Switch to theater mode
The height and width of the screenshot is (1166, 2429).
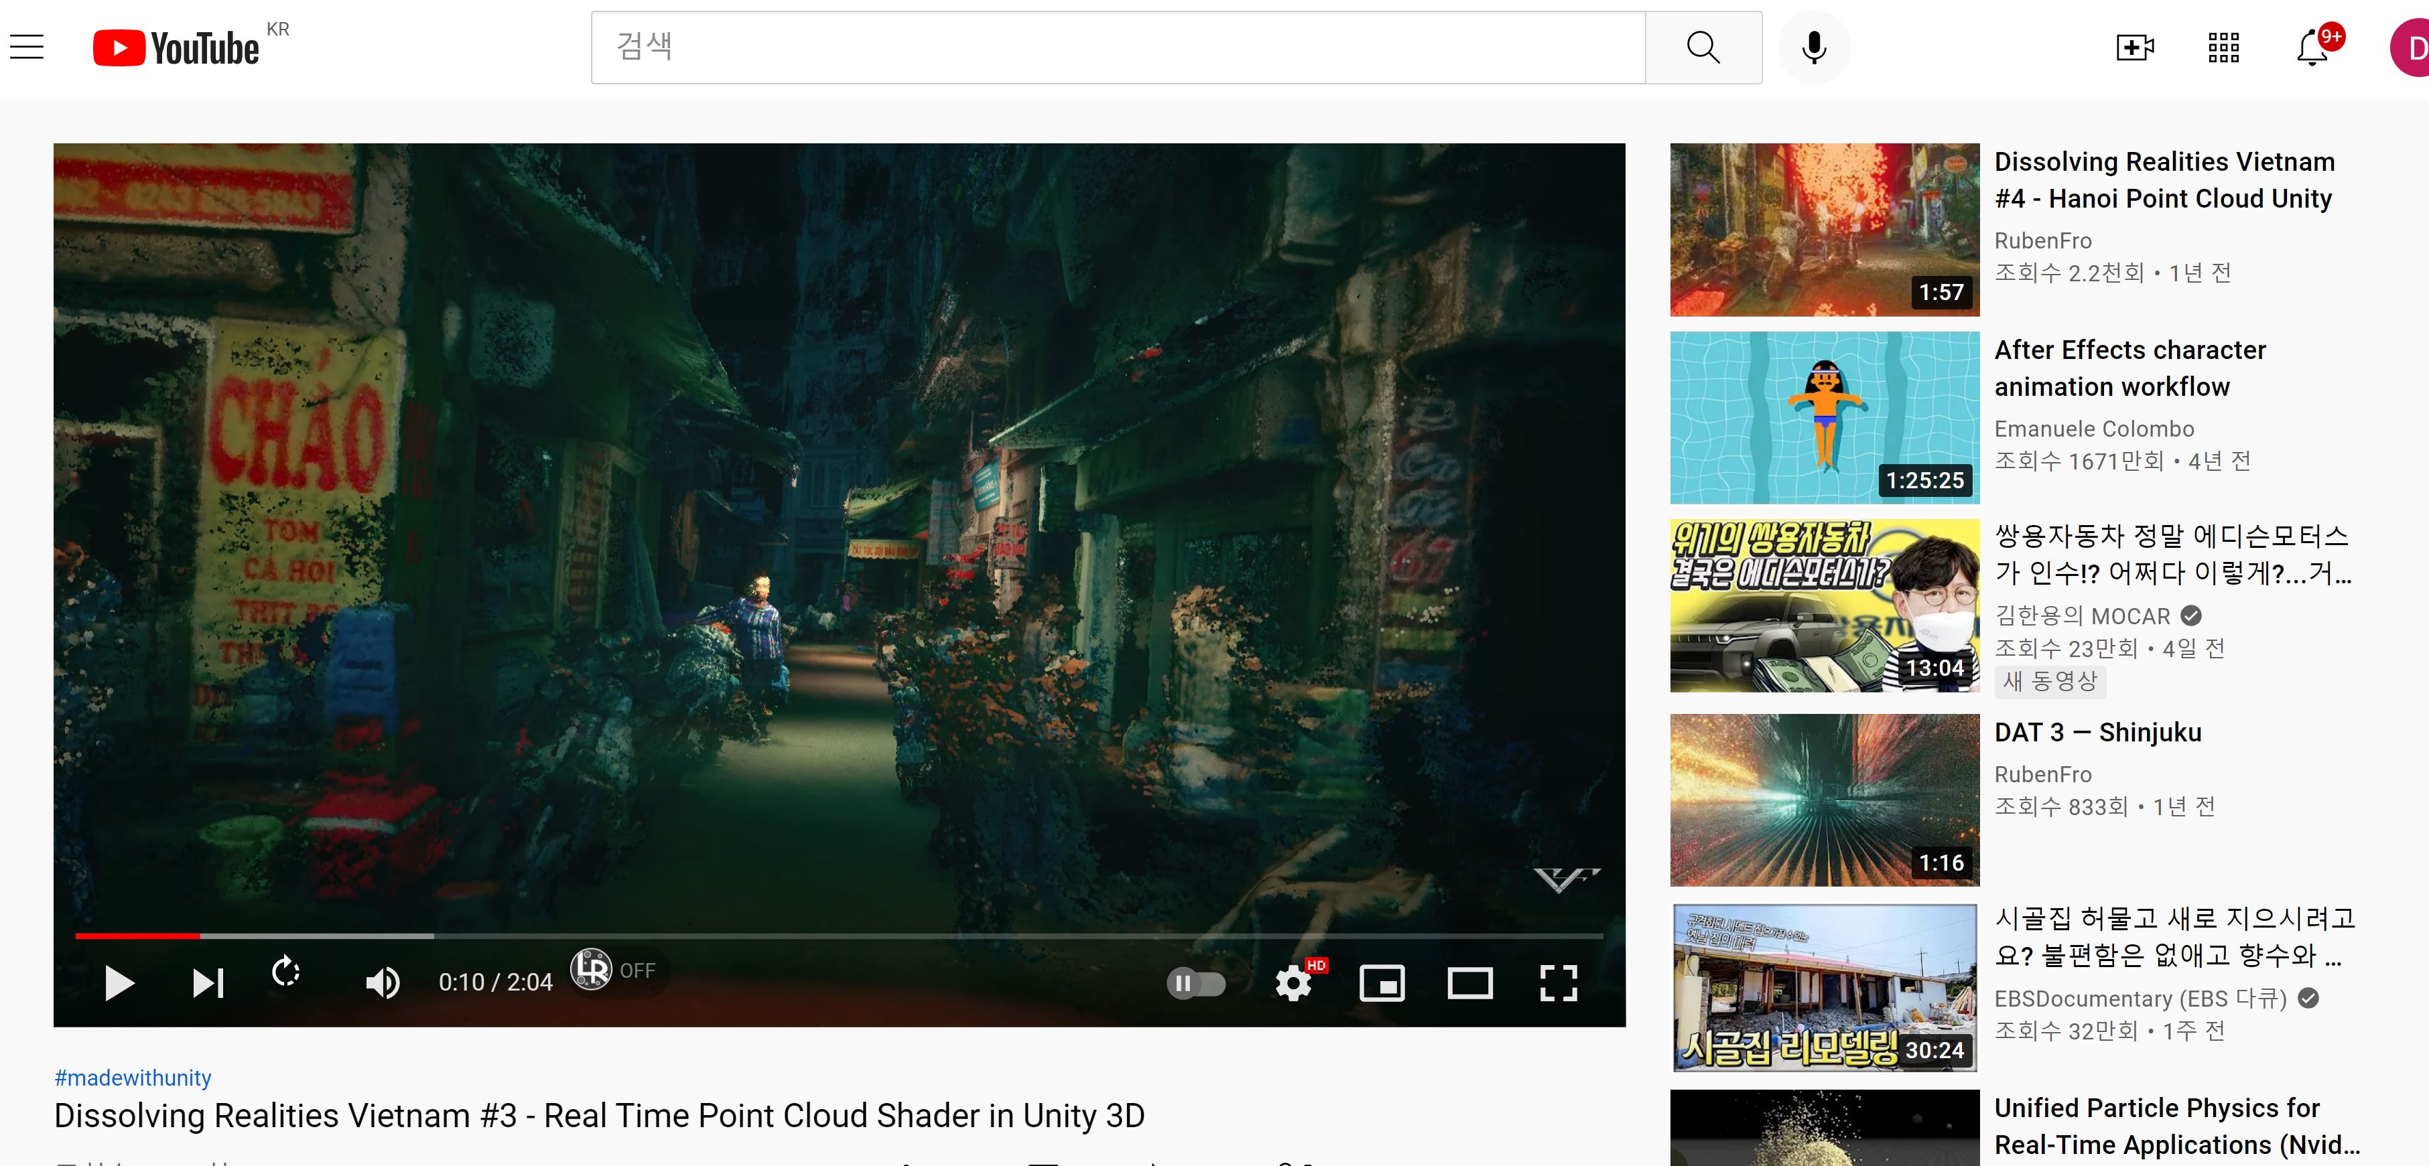(1470, 983)
